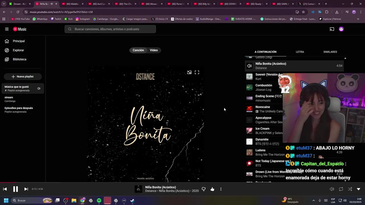This screenshot has height=205, width=365.
Task: Open File Explorer from taskbar
Action: click(x=74, y=200)
